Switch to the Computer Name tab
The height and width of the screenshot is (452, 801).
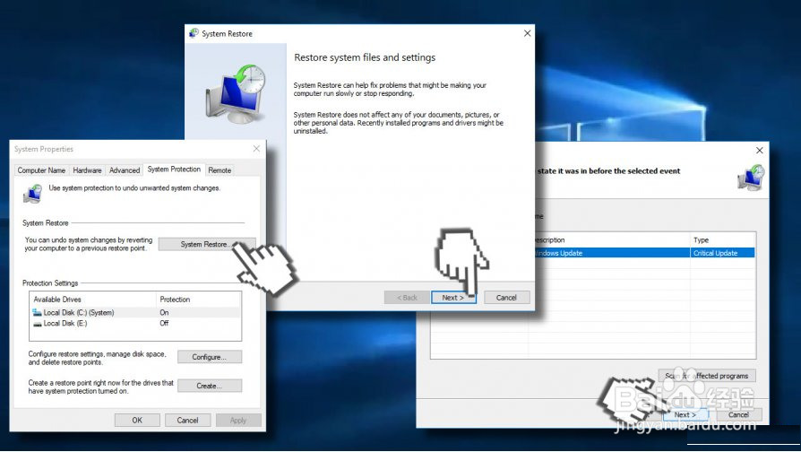pyautogui.click(x=41, y=170)
